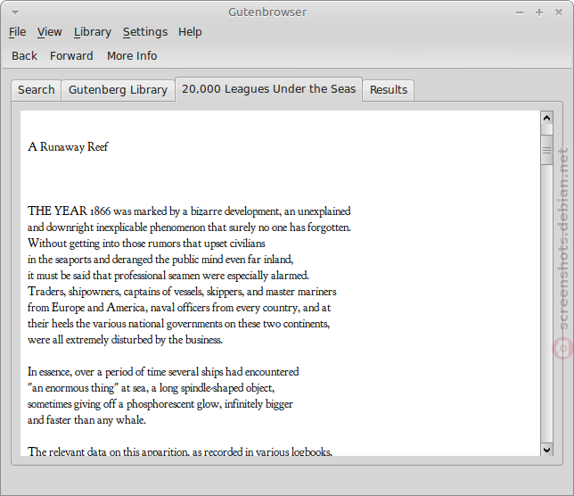This screenshot has height=496, width=574.
Task: Open the File menu
Action: 17,32
